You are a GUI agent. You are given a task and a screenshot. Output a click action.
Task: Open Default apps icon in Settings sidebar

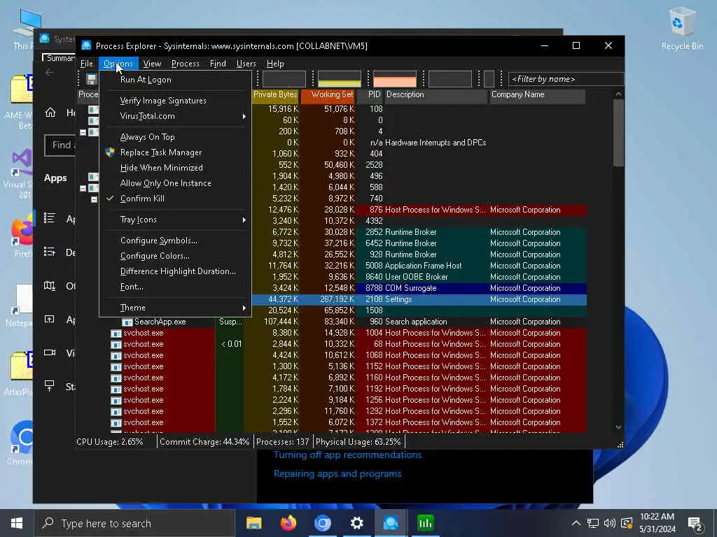click(50, 252)
